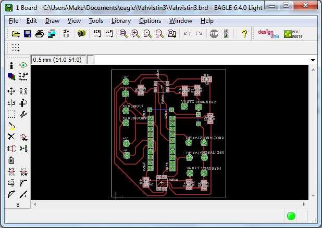Open the Edit menu
Screen dimensions: 322x228
coord(32,21)
